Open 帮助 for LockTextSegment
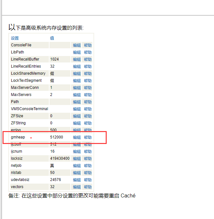The width and height of the screenshot is (214, 219). click(x=88, y=81)
